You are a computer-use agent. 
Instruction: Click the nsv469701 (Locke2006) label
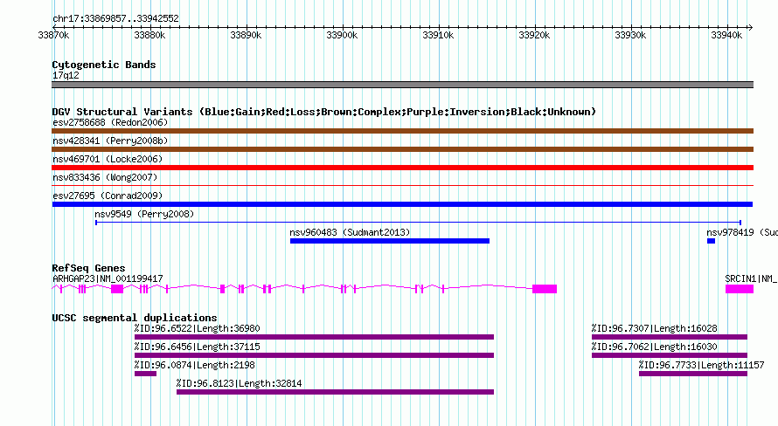point(108,159)
